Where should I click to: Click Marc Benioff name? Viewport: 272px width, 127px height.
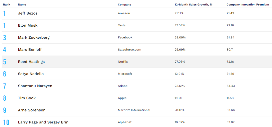[x=30, y=50]
